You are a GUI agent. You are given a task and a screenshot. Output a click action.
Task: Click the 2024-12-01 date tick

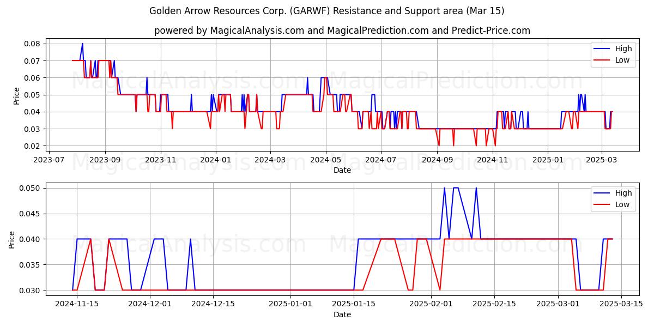click(x=149, y=304)
